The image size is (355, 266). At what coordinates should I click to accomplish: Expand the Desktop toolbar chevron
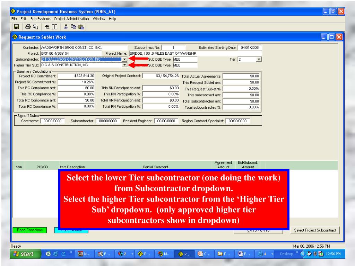(x=297, y=252)
